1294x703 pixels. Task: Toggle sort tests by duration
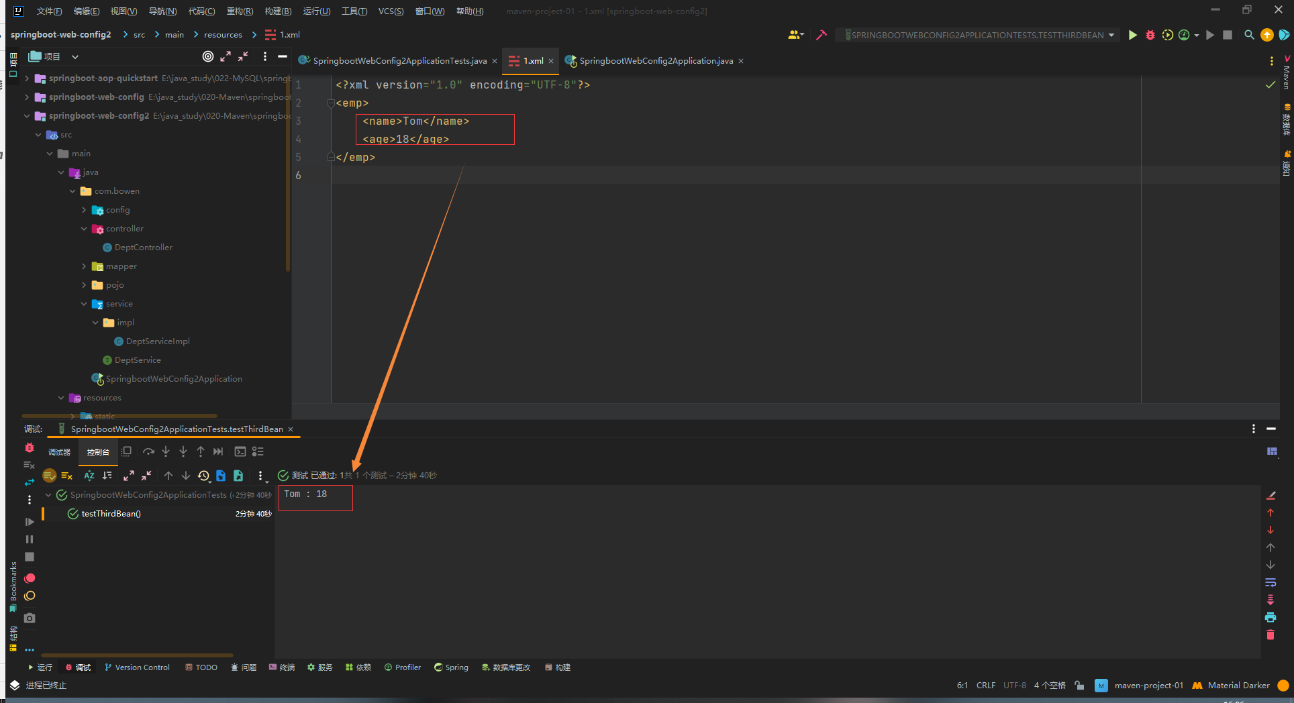pos(107,476)
